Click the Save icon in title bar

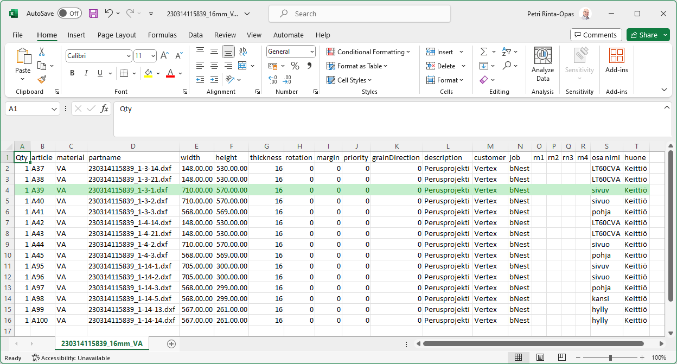tap(93, 14)
